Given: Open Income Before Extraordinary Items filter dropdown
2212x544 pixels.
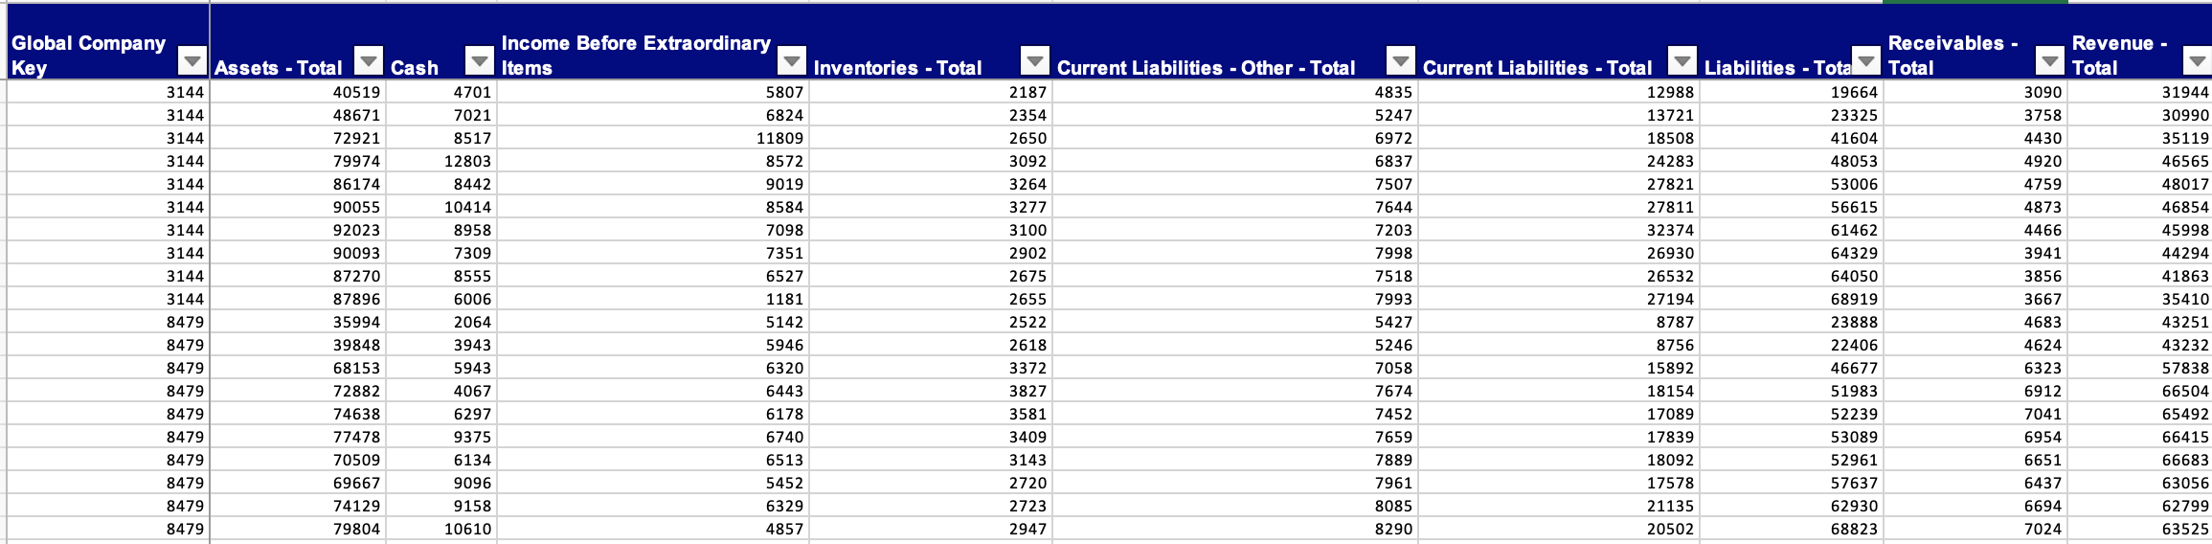Looking at the screenshot, I should pyautogui.click(x=791, y=61).
